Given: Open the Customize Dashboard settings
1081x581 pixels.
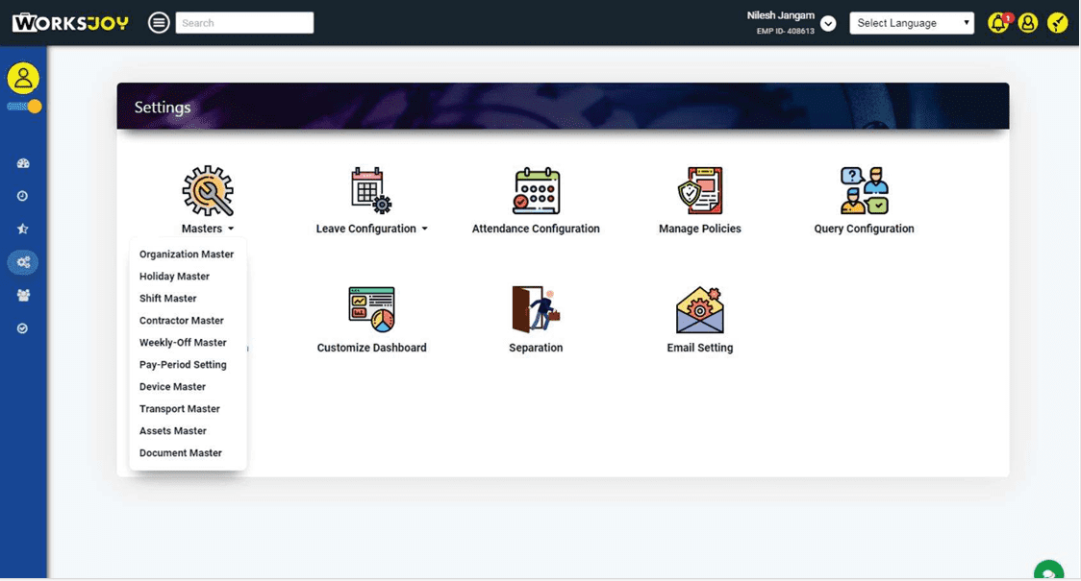Looking at the screenshot, I should (x=371, y=317).
